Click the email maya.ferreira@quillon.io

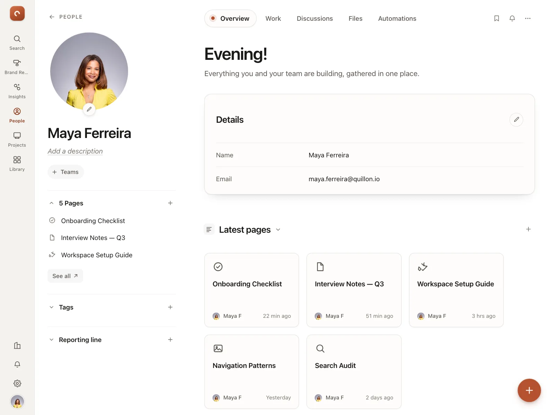(x=344, y=179)
